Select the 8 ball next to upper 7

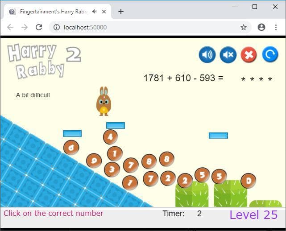click(x=149, y=161)
